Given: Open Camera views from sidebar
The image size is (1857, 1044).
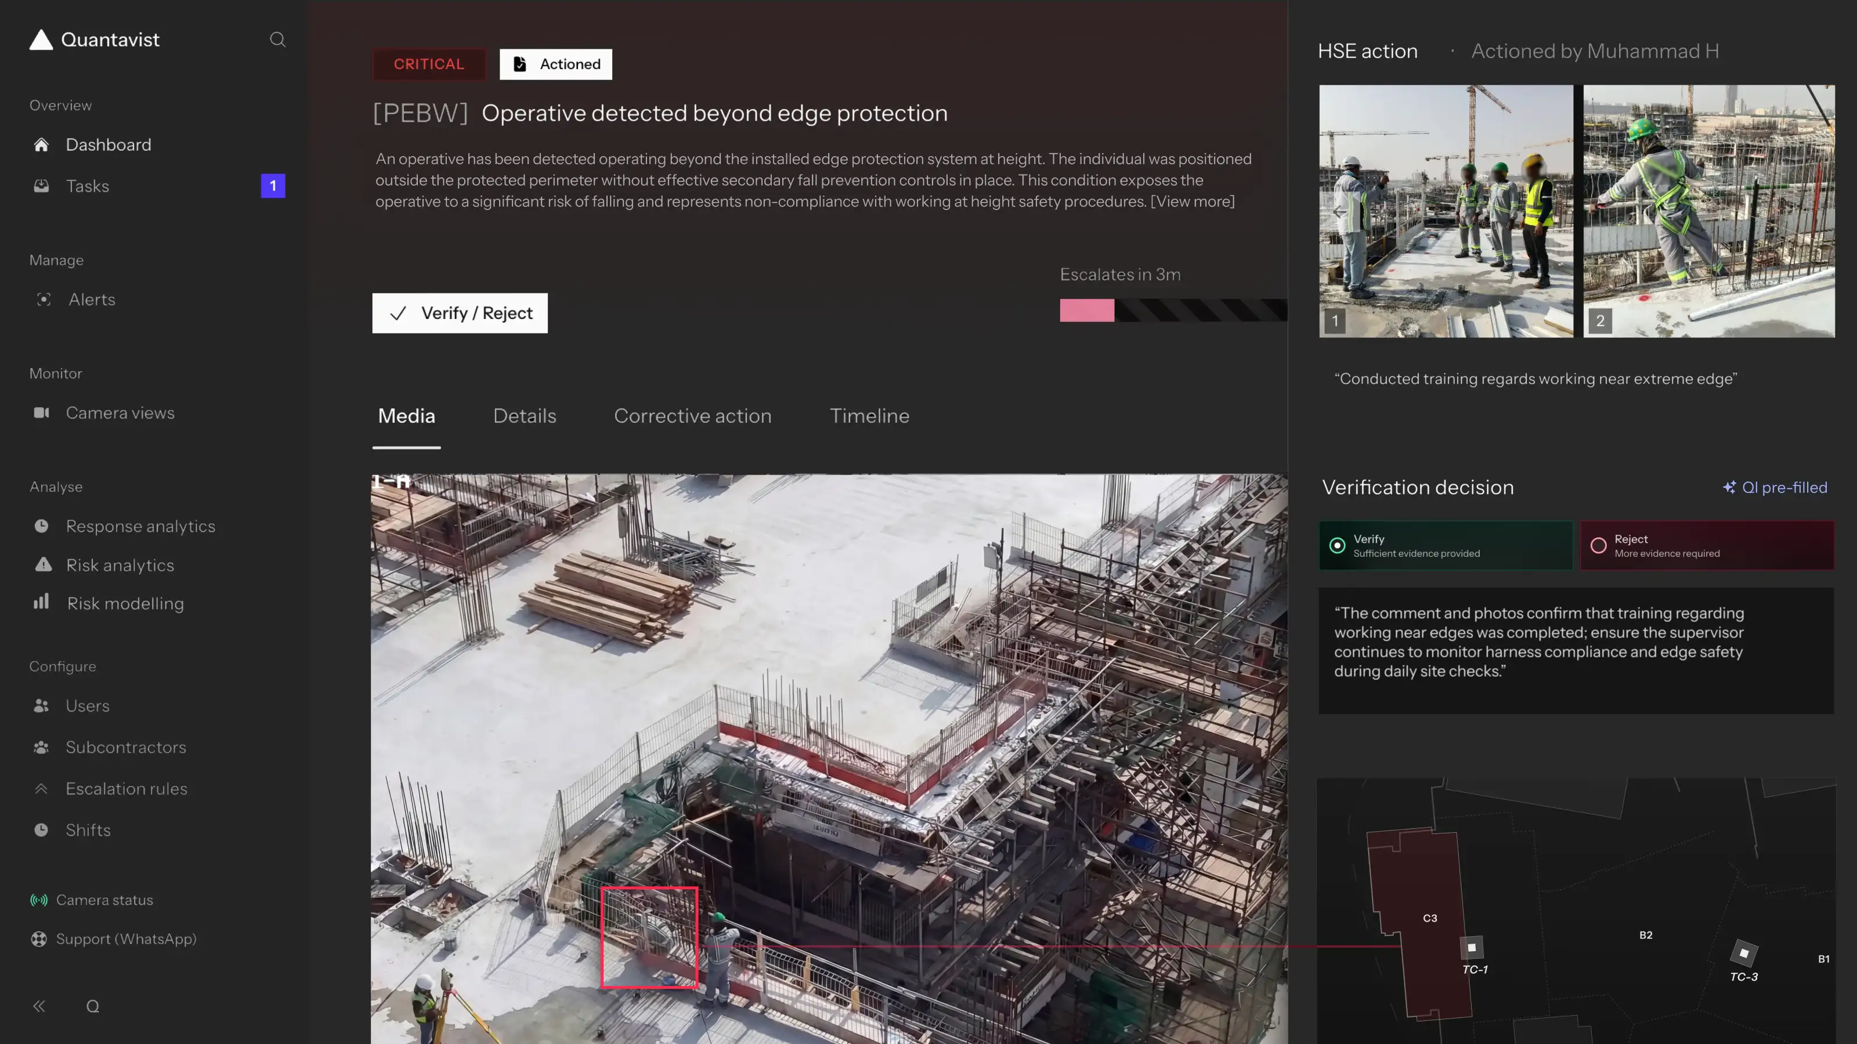Looking at the screenshot, I should coord(120,413).
